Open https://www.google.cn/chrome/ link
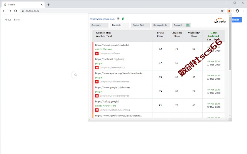Viewport: 247px width, 154px height. pyautogui.click(x=112, y=87)
